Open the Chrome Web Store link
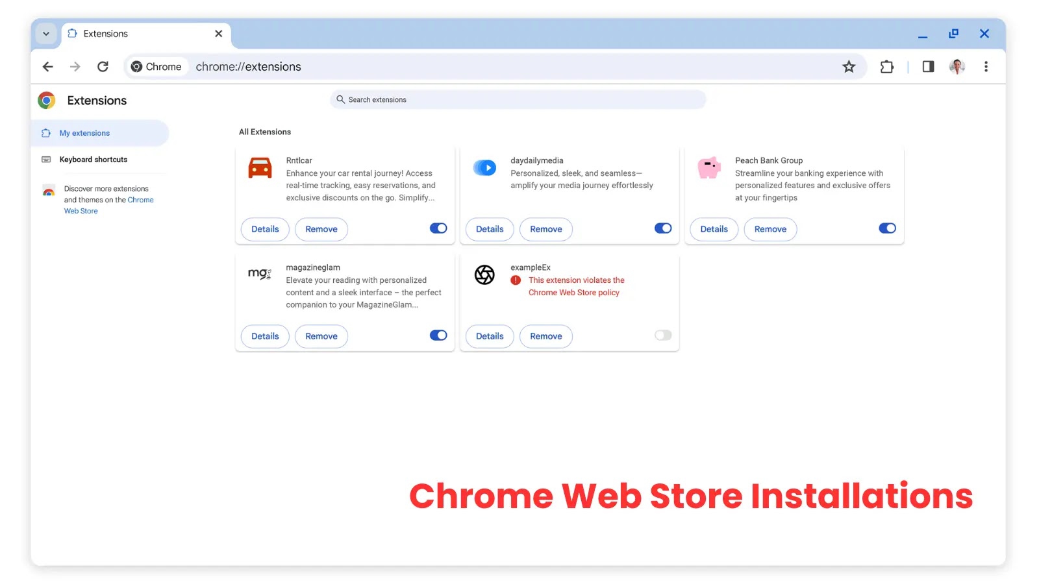This screenshot has width=1039, height=584. pyautogui.click(x=108, y=205)
